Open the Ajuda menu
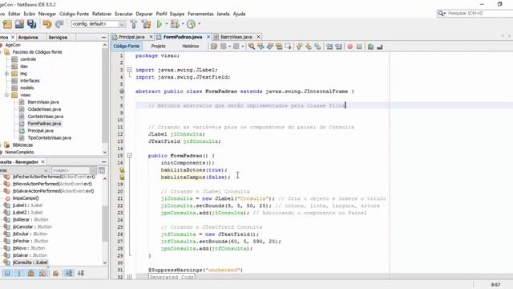Image resolution: width=513 pixels, height=289 pixels. click(x=239, y=14)
